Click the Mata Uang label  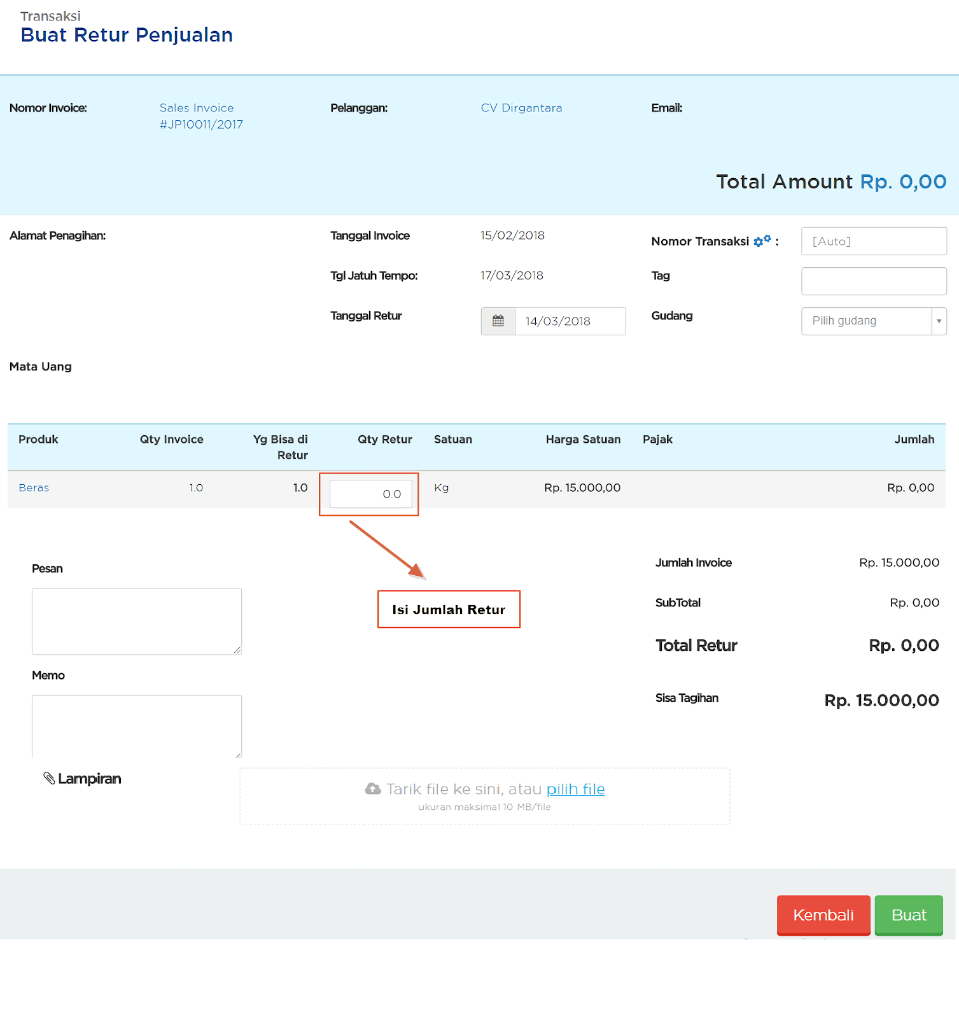tap(41, 366)
